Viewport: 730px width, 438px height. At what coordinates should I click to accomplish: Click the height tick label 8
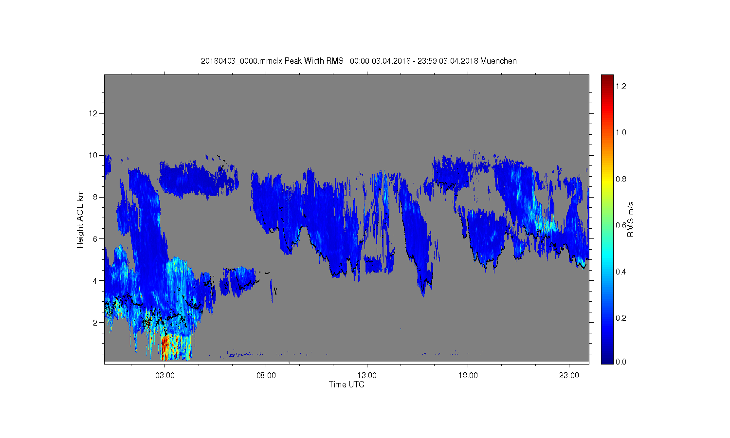tap(96, 197)
